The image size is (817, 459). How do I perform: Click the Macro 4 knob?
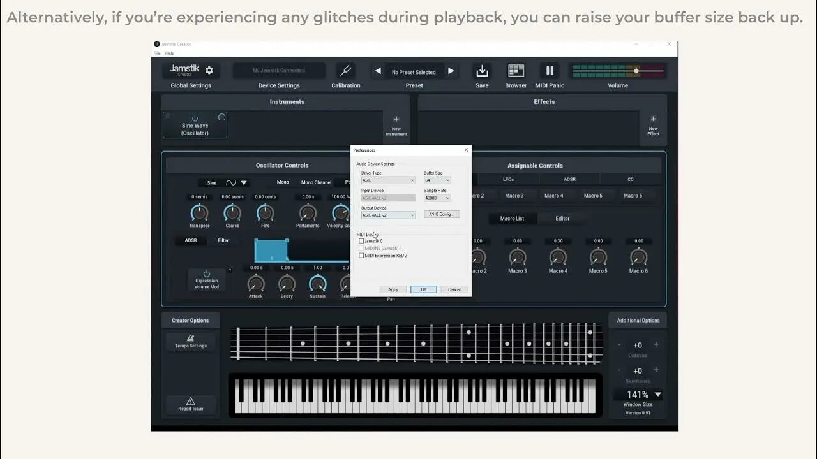pos(558,257)
